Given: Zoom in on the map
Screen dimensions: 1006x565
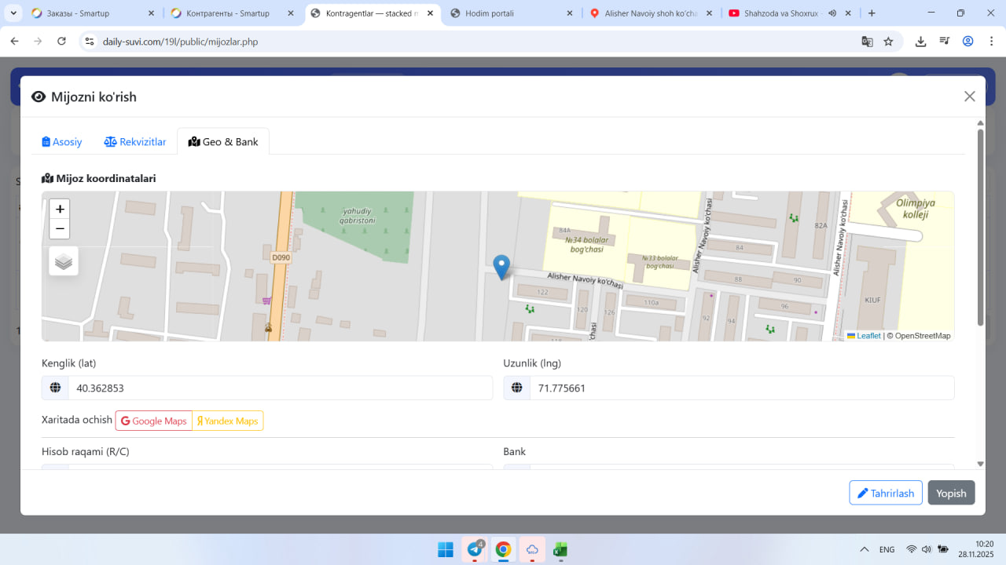Looking at the screenshot, I should point(60,209).
